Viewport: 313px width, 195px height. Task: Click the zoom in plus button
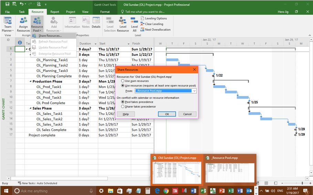point(310,183)
